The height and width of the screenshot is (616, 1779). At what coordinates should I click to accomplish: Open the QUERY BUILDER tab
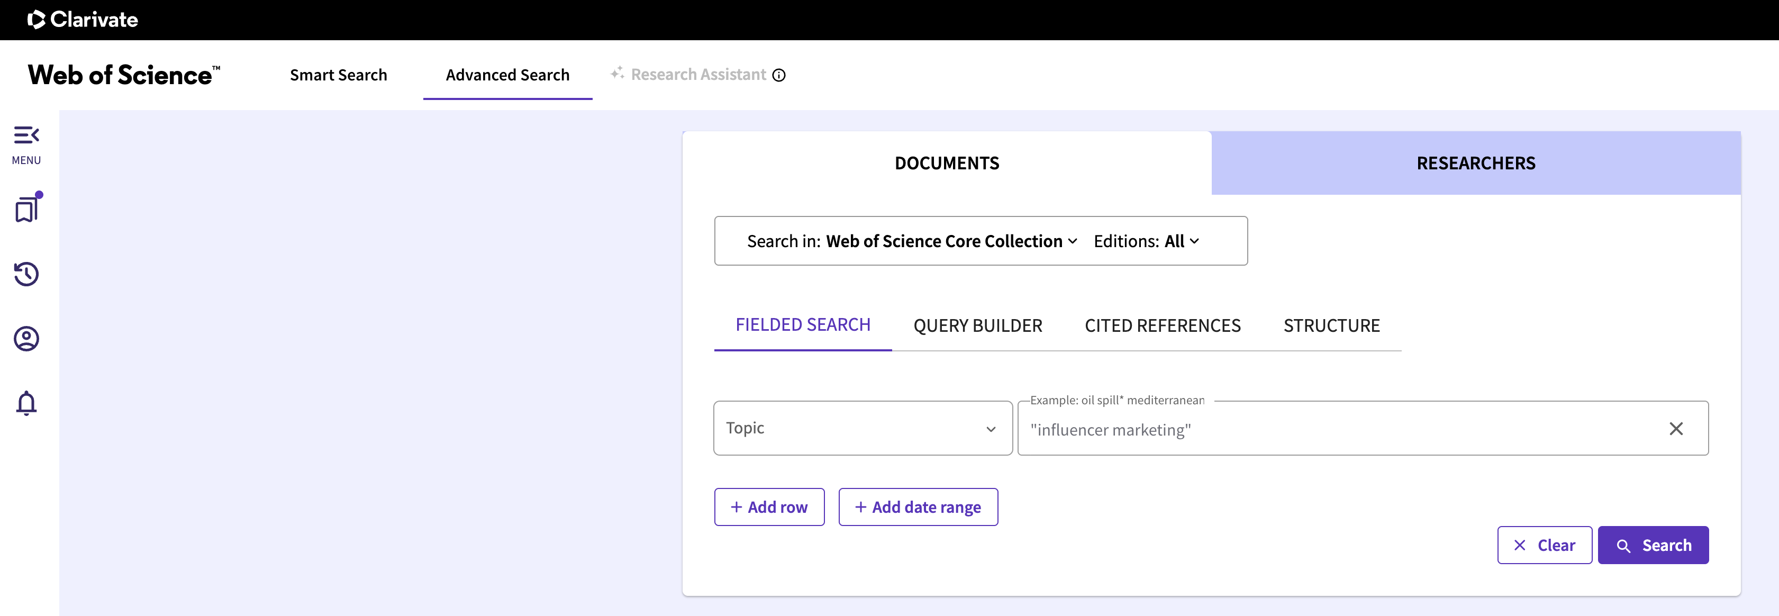pyautogui.click(x=977, y=325)
